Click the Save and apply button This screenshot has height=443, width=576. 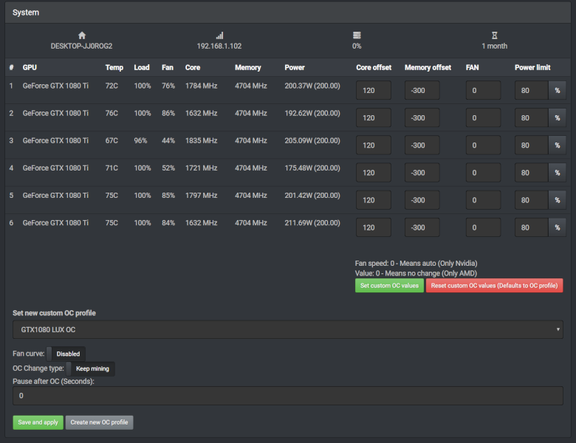(x=38, y=422)
